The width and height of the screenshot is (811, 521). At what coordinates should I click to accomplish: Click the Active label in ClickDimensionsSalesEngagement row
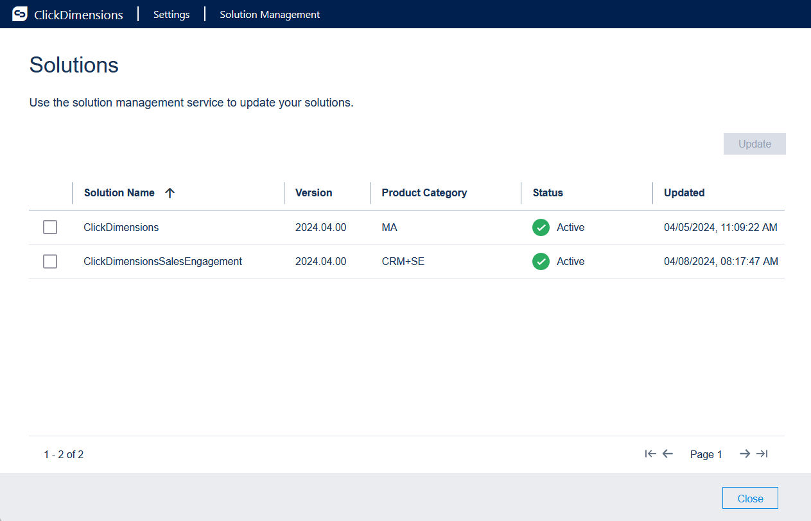click(571, 261)
